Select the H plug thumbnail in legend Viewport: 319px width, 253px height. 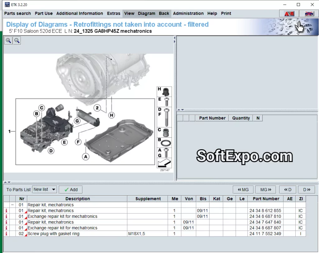click(164, 91)
